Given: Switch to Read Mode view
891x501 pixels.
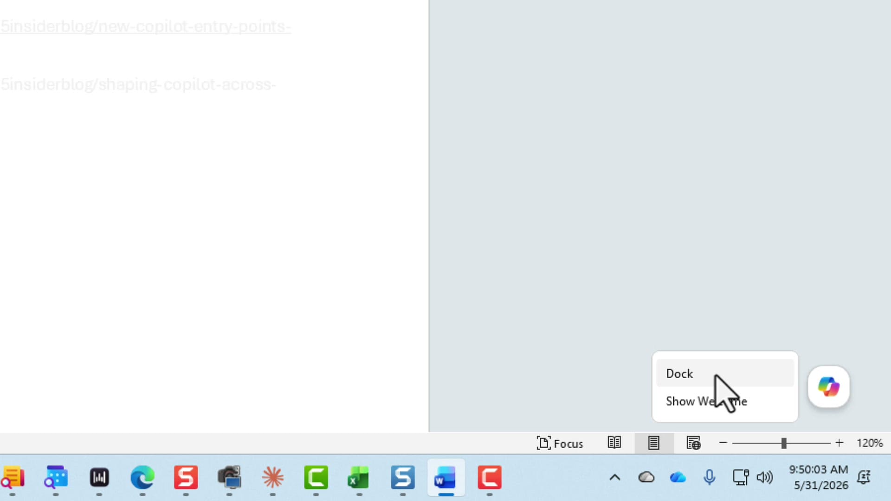Looking at the screenshot, I should tap(614, 443).
